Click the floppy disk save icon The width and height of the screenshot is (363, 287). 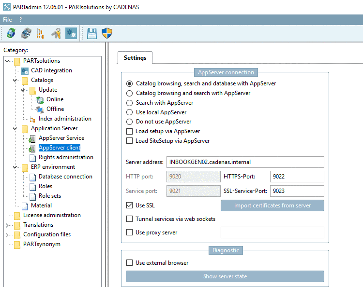click(x=92, y=33)
